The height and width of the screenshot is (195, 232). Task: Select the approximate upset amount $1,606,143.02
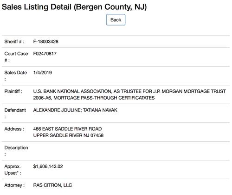click(48, 166)
